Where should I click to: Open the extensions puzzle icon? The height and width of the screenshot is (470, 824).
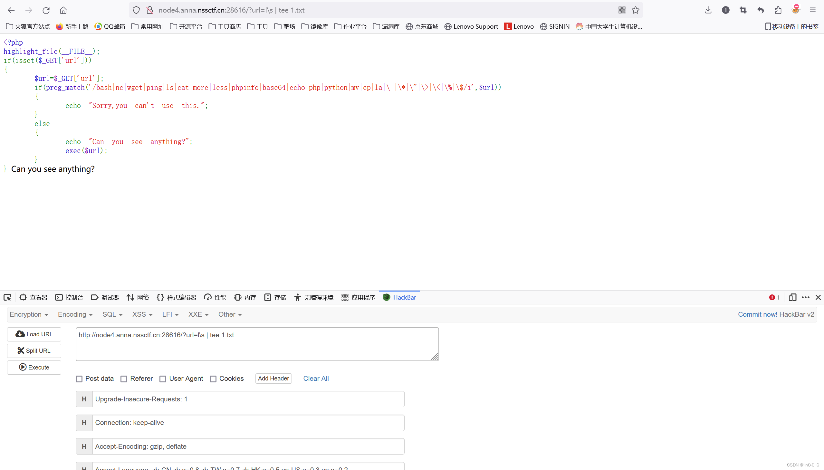pos(778,10)
